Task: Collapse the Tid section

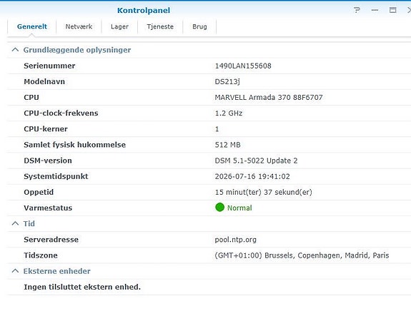Action: pos(15,224)
